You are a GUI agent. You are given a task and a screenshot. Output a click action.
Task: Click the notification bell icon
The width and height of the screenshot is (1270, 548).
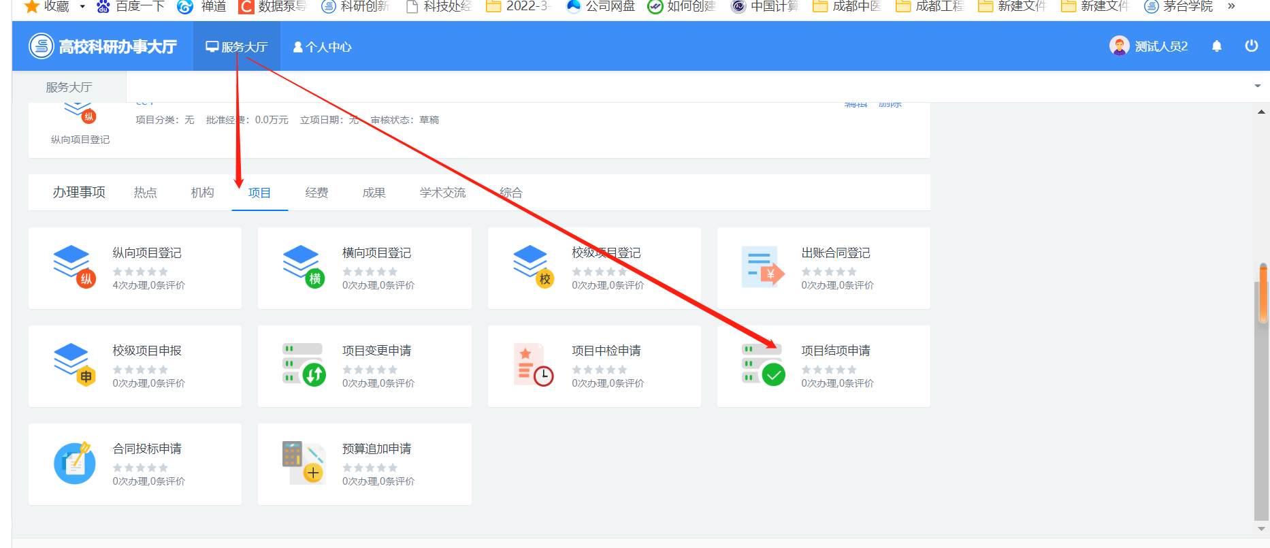pyautogui.click(x=1217, y=46)
